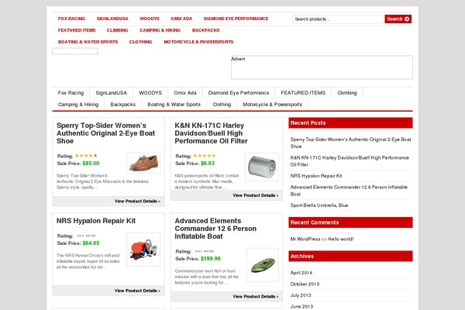Click the $85.00 sale price of the Sperry shoe
This screenshot has height=310, width=465.
[91, 164]
